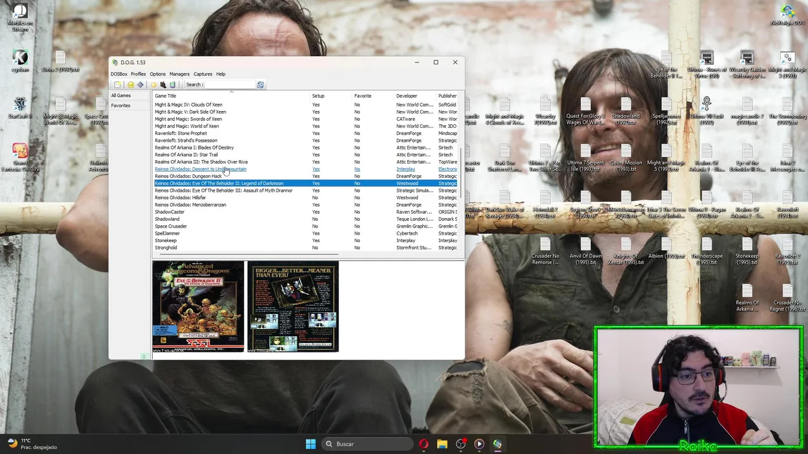Viewport: 808px width, 454px height.
Task: Select Stonekeep (1995).txt desktop file
Action: pos(747,251)
